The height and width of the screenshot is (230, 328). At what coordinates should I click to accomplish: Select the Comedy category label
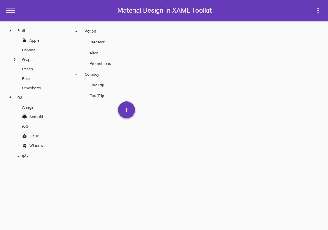(92, 75)
